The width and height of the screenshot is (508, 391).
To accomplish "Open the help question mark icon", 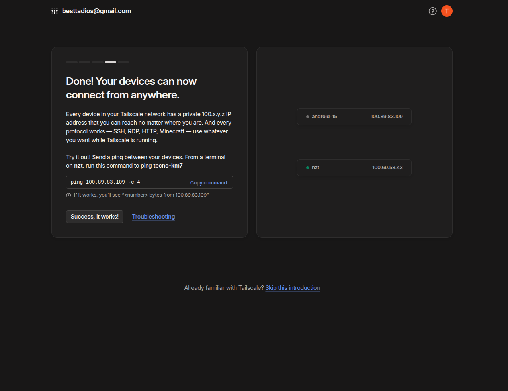I will pyautogui.click(x=432, y=11).
